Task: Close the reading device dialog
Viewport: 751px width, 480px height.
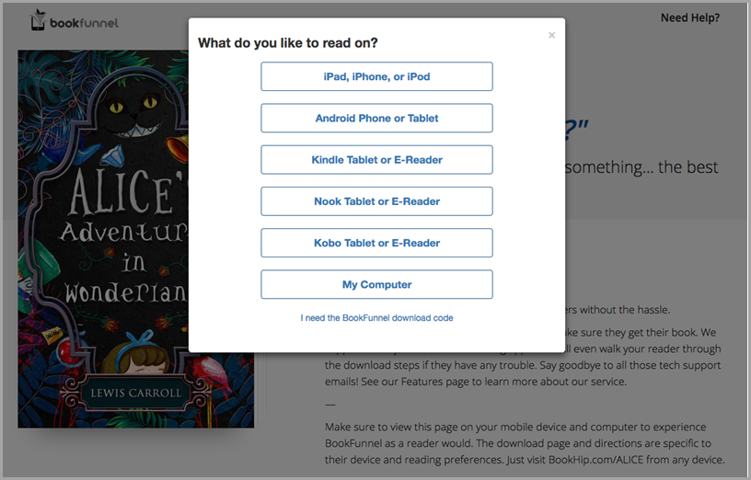Action: click(552, 35)
